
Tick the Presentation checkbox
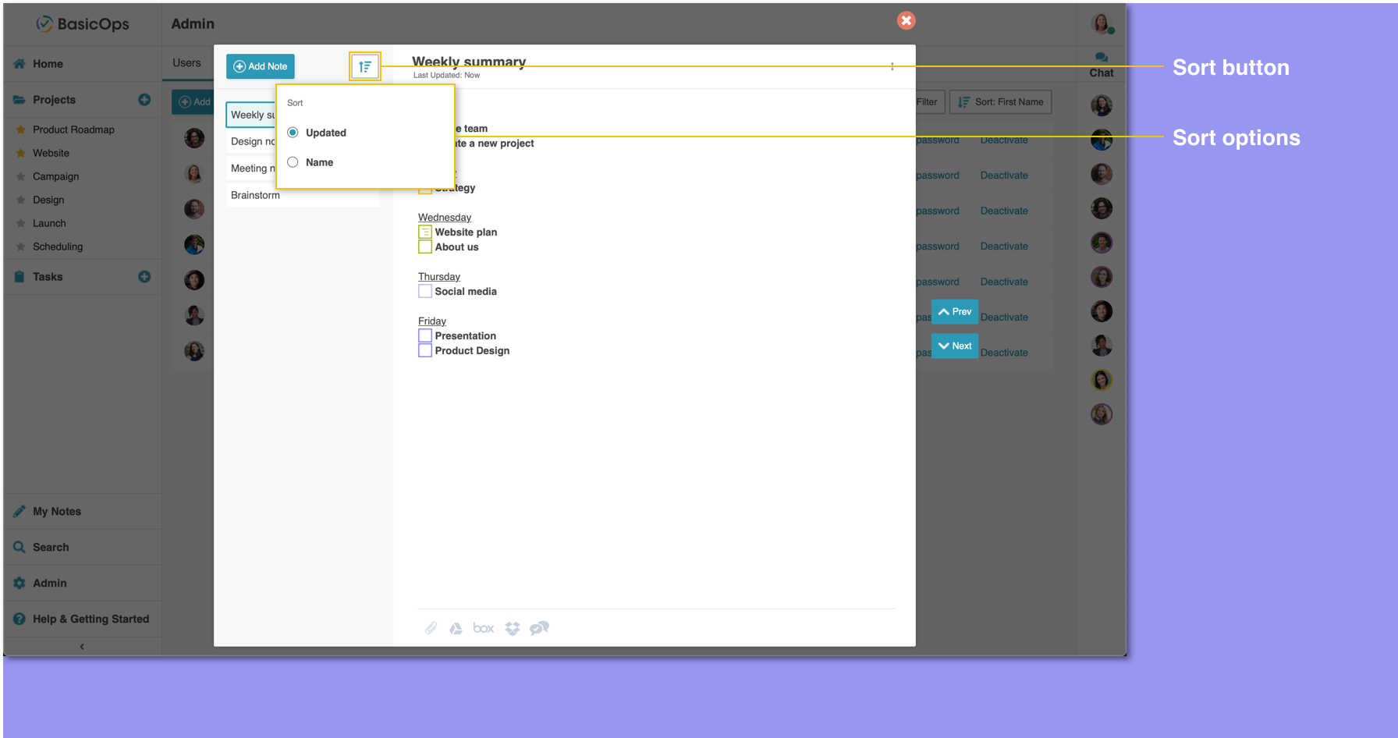point(425,335)
